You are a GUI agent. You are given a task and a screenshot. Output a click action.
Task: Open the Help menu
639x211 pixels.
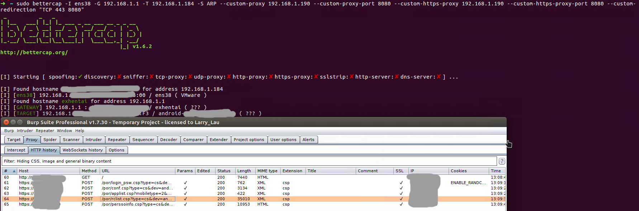click(x=80, y=131)
